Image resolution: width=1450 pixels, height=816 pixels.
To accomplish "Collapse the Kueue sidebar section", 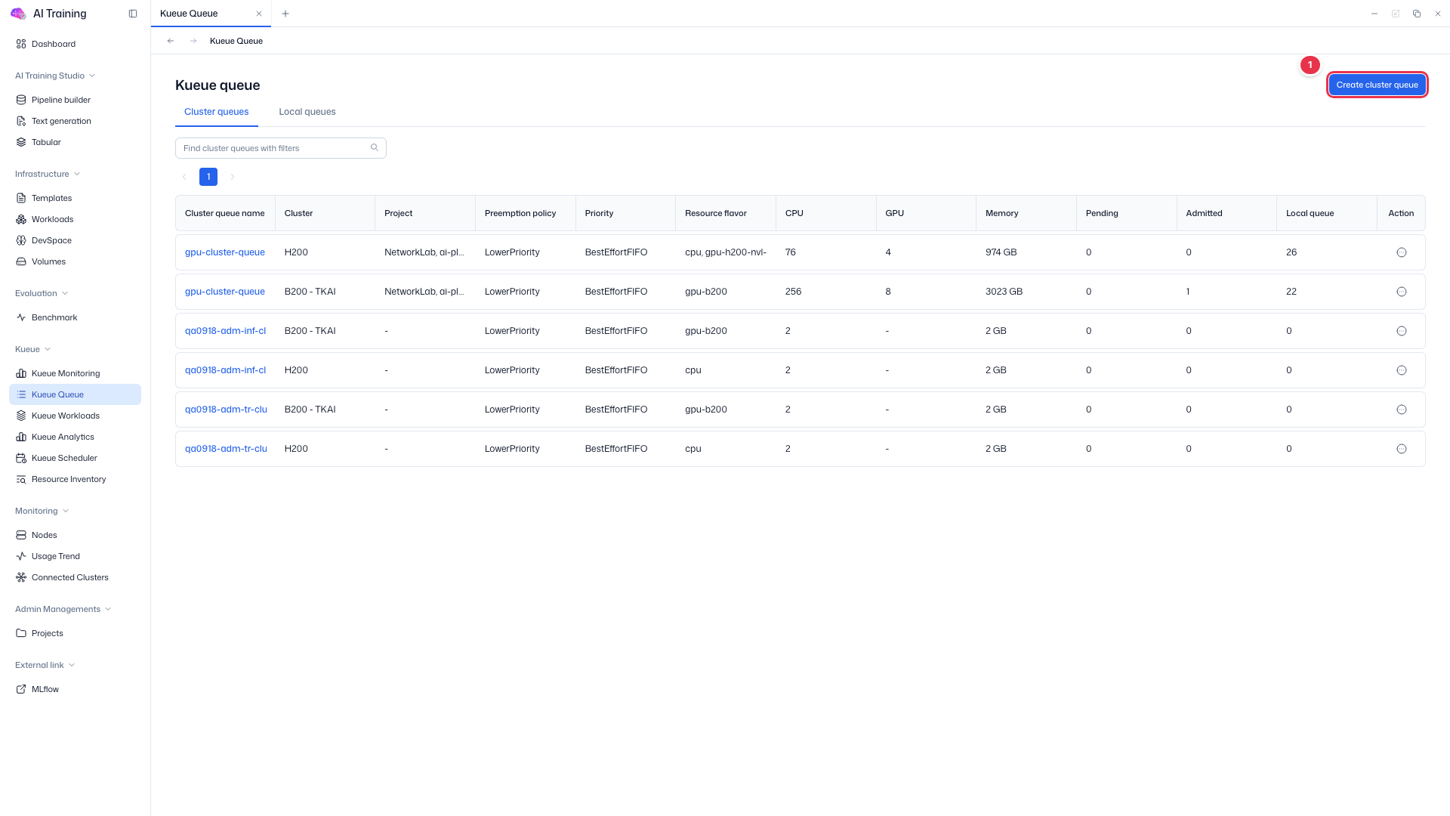I will click(33, 349).
